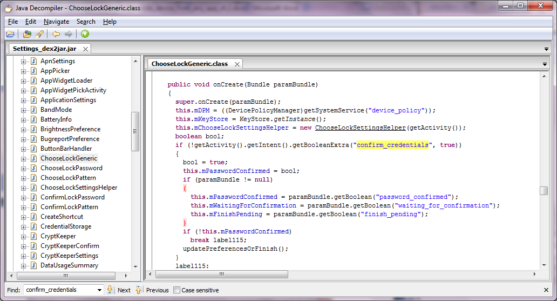557x301 pixels.
Task: Expand the ApnSettings tree node
Action: pos(23,62)
